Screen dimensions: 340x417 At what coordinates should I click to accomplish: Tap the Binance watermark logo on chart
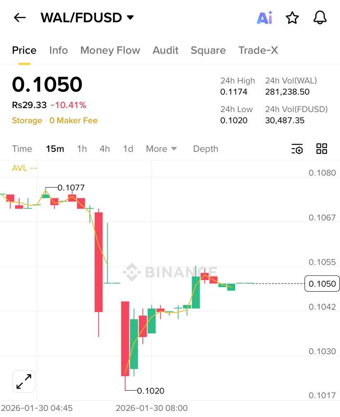click(x=170, y=272)
